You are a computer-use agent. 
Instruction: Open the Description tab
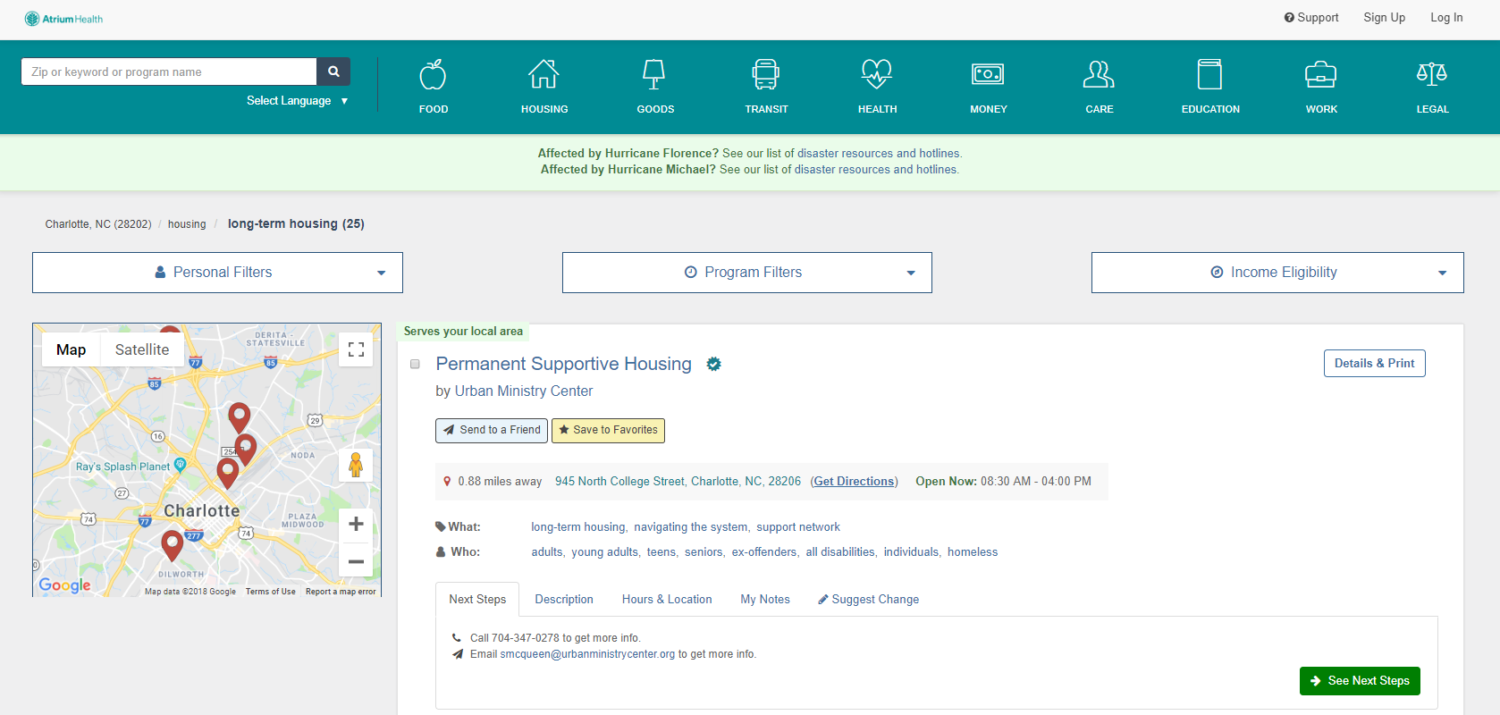[x=564, y=600]
